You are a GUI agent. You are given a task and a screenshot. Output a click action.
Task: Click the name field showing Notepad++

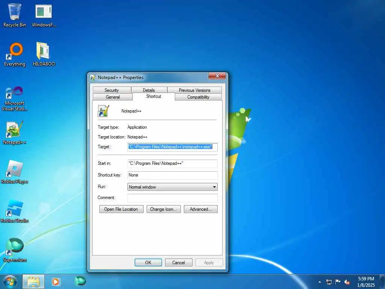131,111
